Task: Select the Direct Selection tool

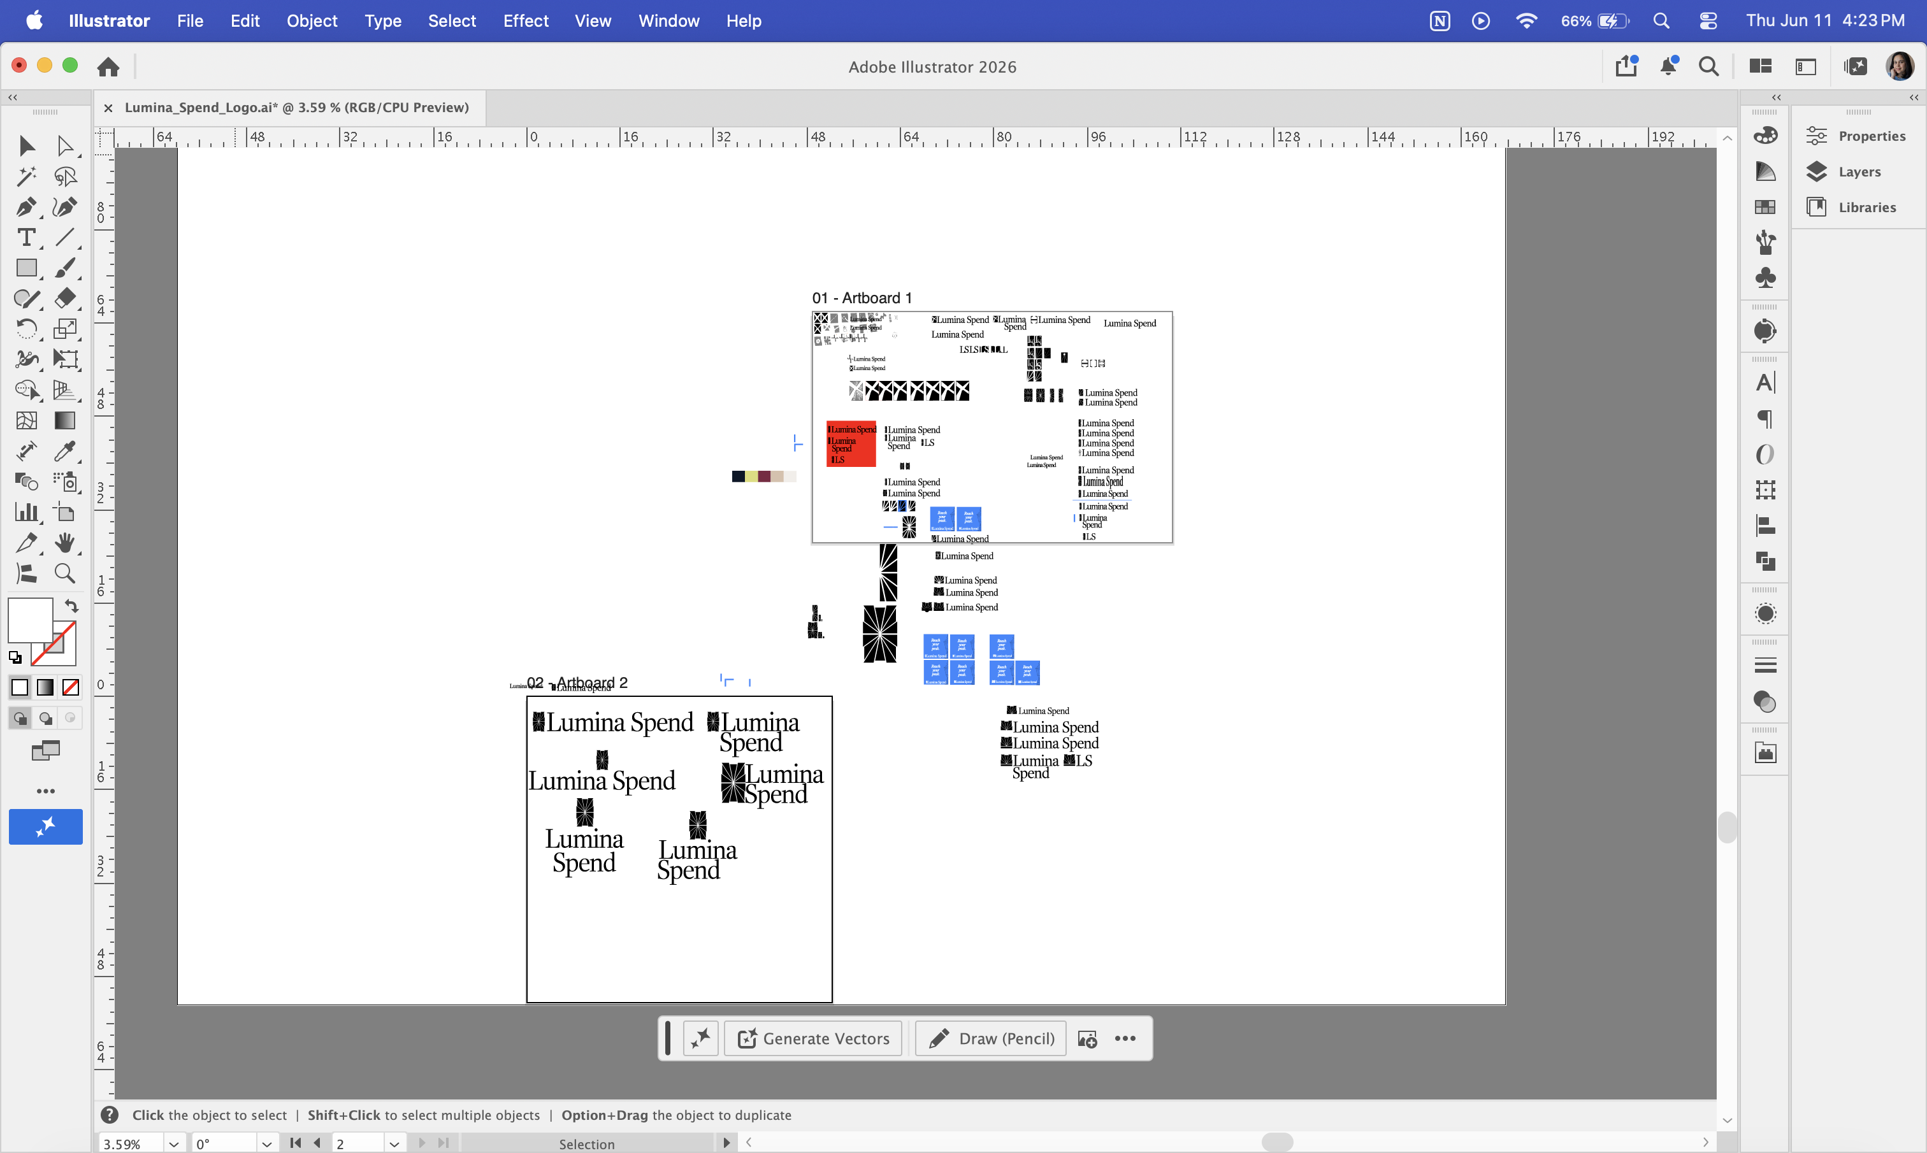Action: 65,145
